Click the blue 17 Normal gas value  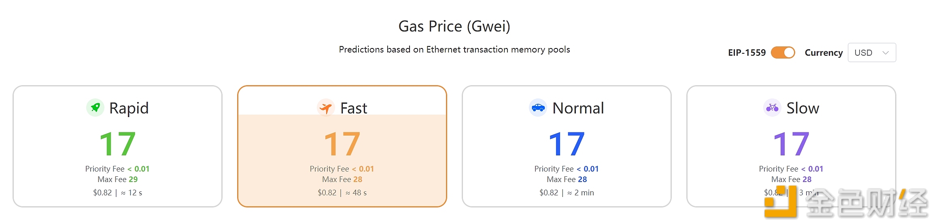point(567,144)
